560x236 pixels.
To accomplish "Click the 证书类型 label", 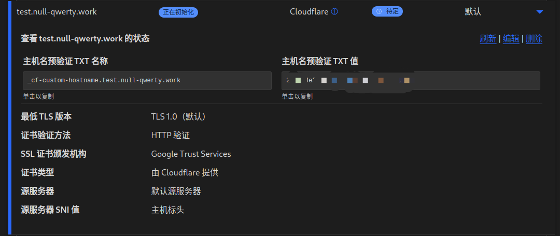I will tap(37, 172).
